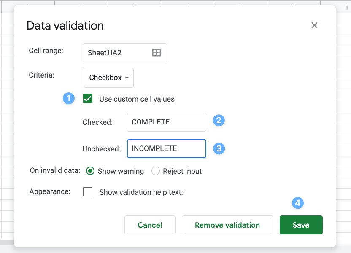
Task: Toggle the Use custom cell values checkbox
Action: coord(87,98)
